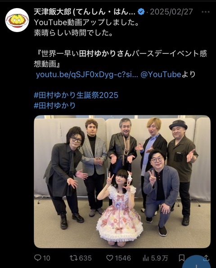Open the youtu.be video link
Viewport: 216px width, 268px height.
(x=87, y=75)
